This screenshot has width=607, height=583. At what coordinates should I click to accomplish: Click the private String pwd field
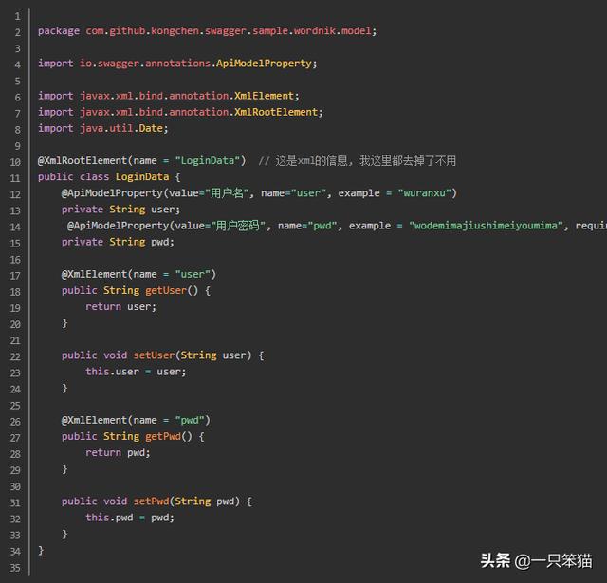[118, 242]
